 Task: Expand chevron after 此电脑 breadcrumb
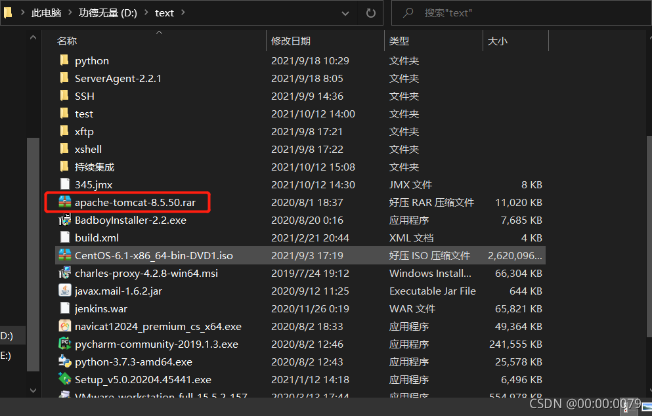pyautogui.click(x=70, y=13)
